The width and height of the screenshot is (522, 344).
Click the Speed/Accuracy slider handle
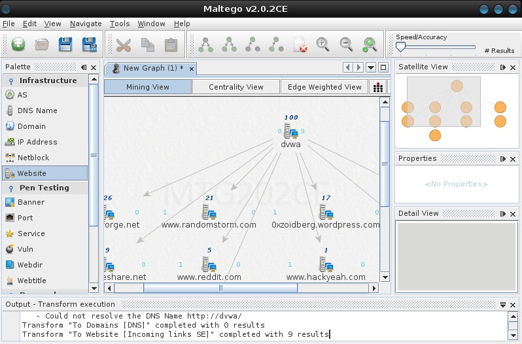point(400,47)
